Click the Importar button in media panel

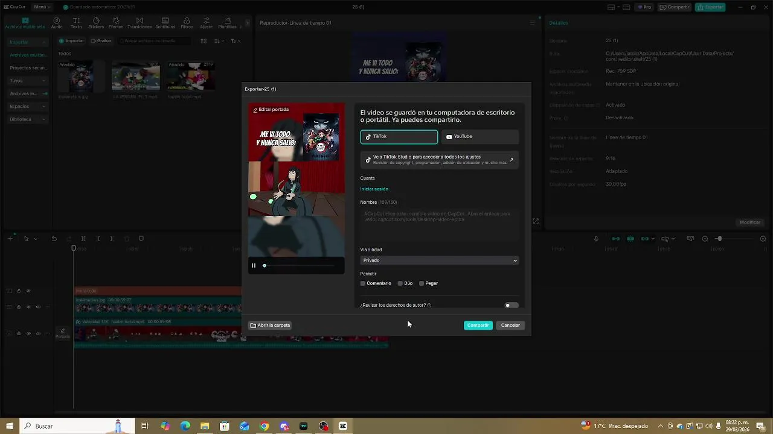click(71, 41)
